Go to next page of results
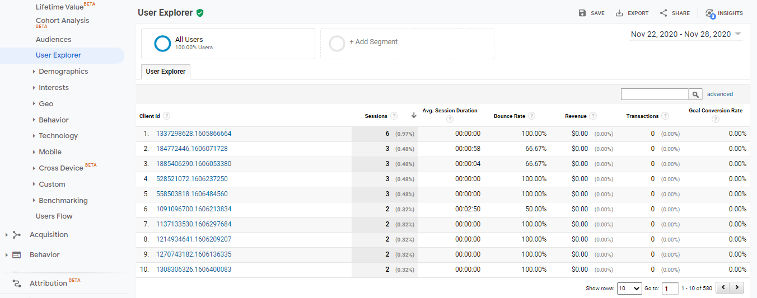This screenshot has height=298, width=757. tap(738, 288)
